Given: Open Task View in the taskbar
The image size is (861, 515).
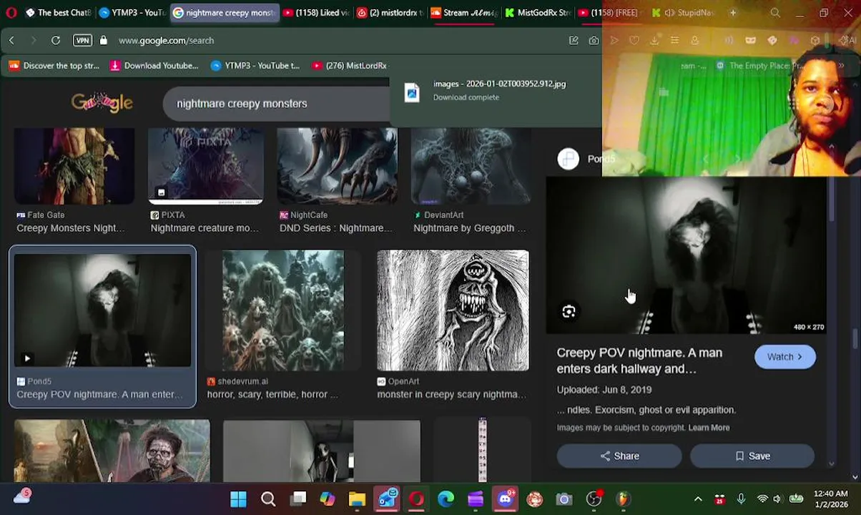Looking at the screenshot, I should point(298,499).
